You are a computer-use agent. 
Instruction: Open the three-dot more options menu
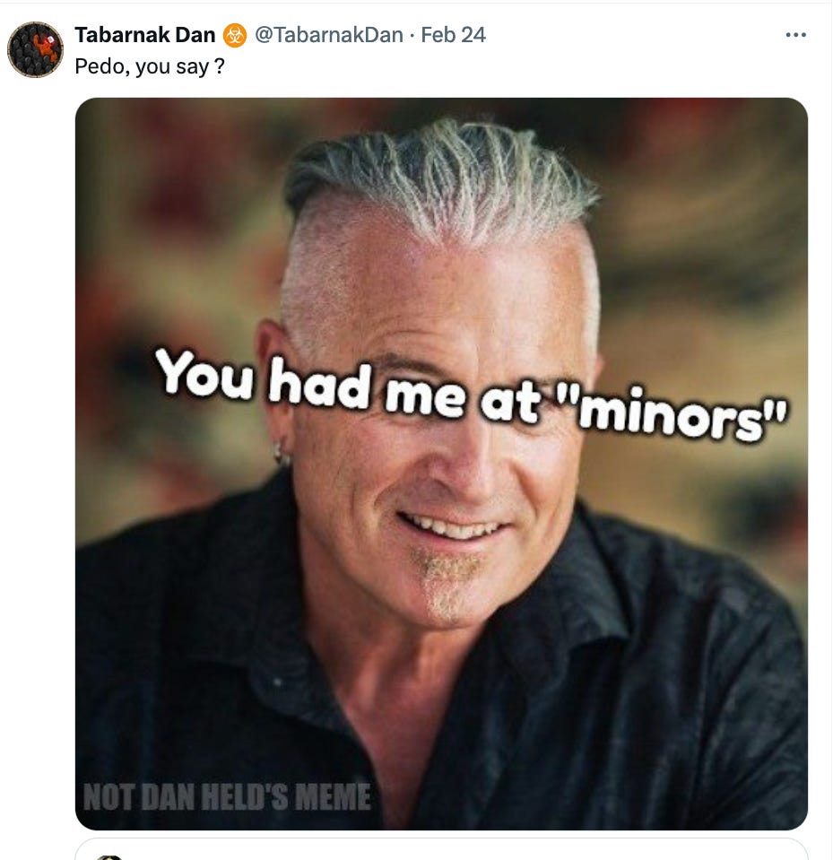click(x=795, y=35)
